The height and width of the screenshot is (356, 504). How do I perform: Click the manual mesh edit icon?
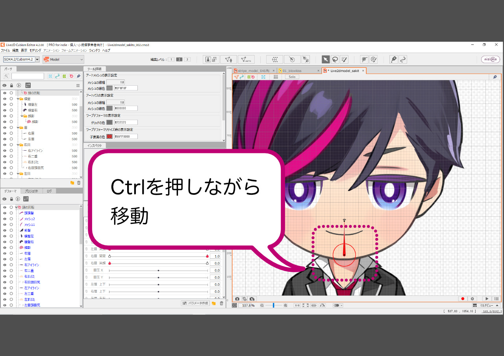(x=228, y=59)
